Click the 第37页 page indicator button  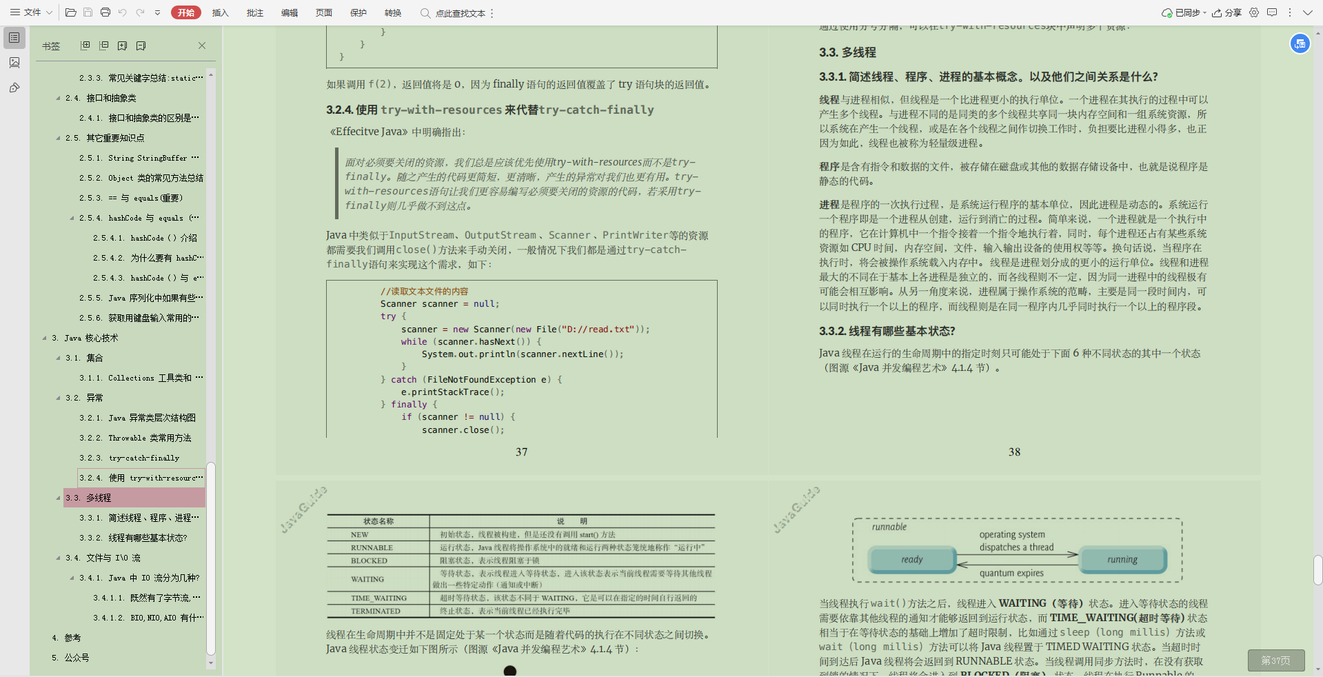pyautogui.click(x=1276, y=660)
